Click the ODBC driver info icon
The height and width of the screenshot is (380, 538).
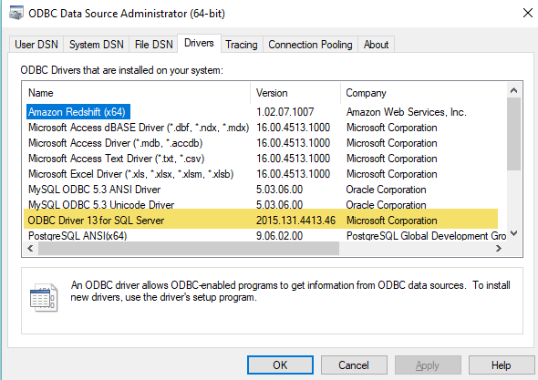coord(44,297)
